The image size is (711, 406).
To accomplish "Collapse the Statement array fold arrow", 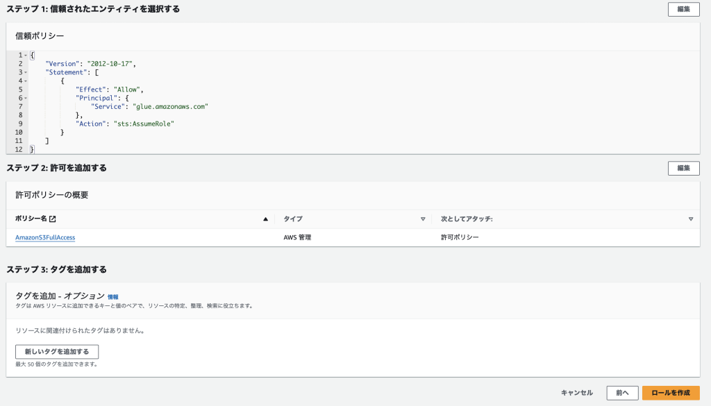I will (26, 72).
